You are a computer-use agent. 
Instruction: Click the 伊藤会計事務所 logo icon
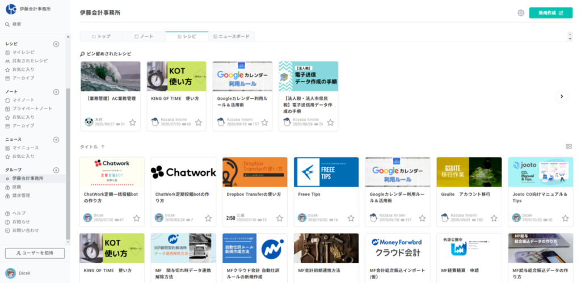[11, 9]
